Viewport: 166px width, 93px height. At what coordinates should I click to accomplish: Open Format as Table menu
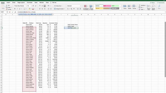pyautogui.click(x=91, y=7)
